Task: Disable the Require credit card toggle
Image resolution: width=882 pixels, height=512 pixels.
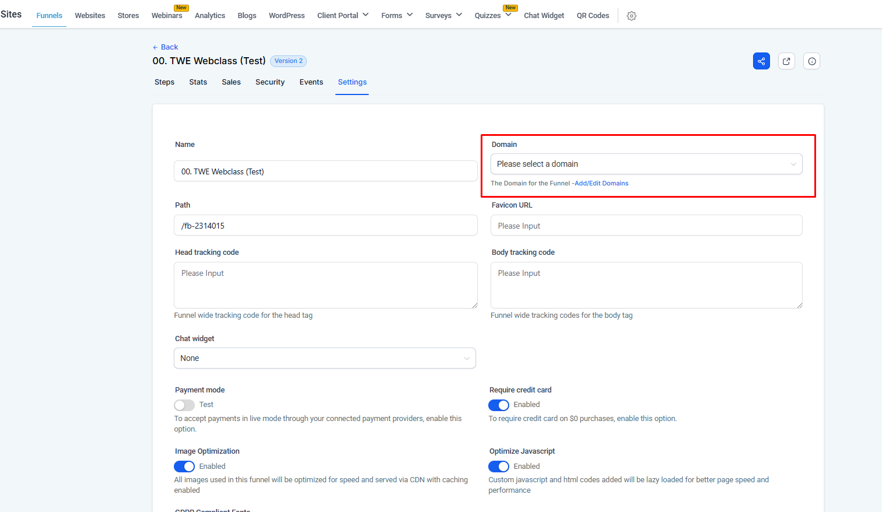Action: coord(499,405)
